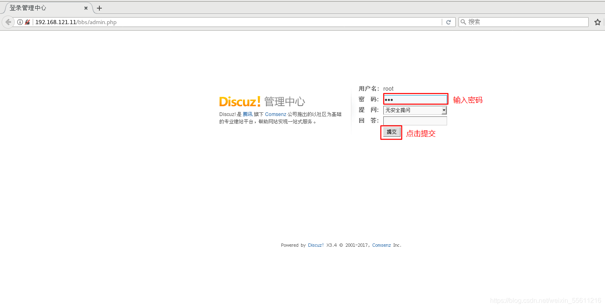This screenshot has height=308, width=605.
Task: Close the 登录管理中心 tab
Action: pos(86,8)
